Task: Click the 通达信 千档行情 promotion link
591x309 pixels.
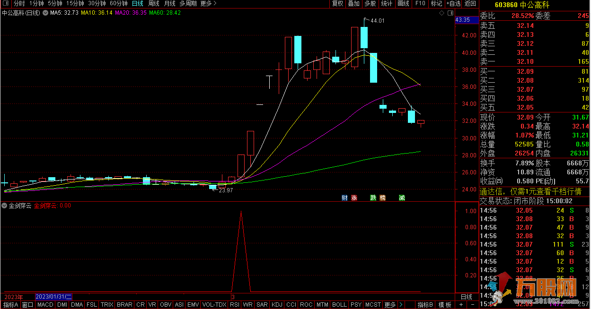Action: pos(530,191)
